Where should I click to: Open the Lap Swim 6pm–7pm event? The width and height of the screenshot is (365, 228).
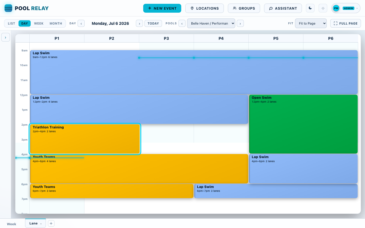point(276,191)
